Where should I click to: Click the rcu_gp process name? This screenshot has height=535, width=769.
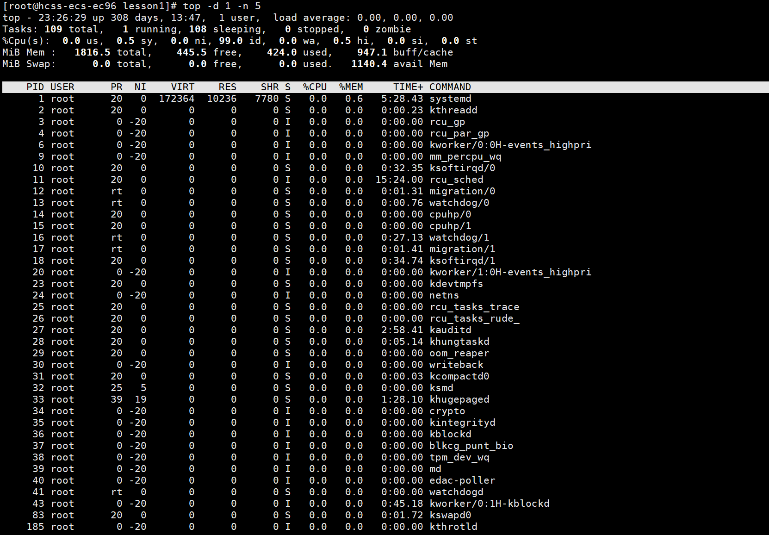447,122
